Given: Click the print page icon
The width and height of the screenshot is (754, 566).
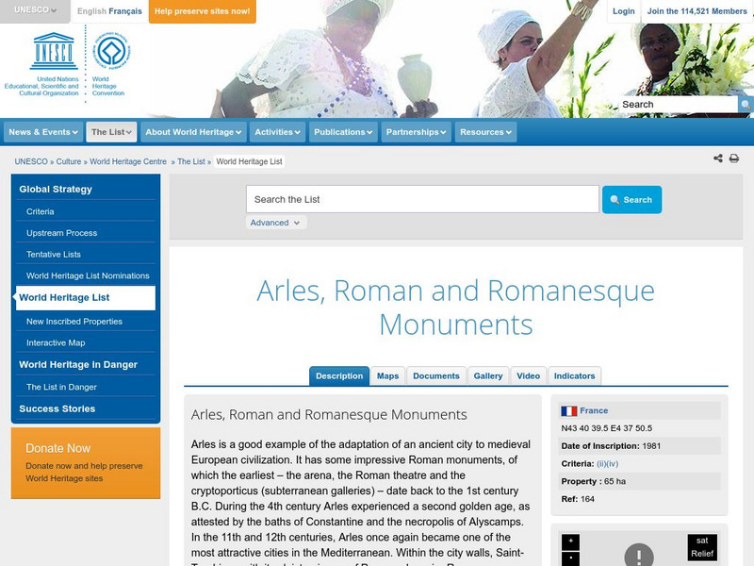Looking at the screenshot, I should pyautogui.click(x=734, y=158).
